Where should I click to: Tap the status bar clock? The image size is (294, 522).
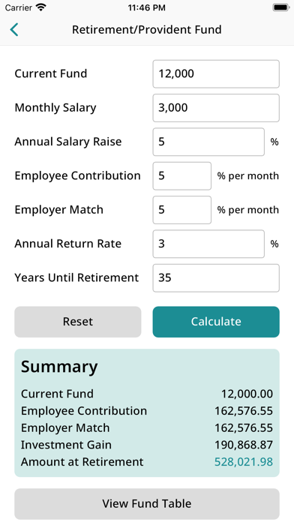(146, 7)
